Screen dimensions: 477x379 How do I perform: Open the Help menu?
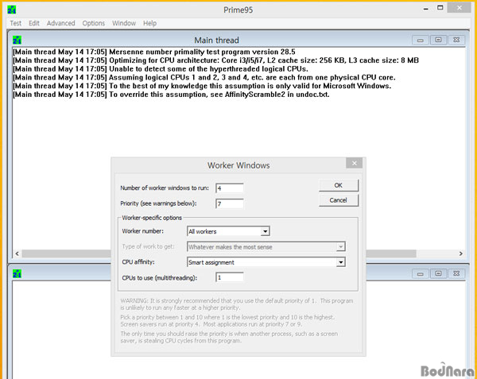point(149,23)
